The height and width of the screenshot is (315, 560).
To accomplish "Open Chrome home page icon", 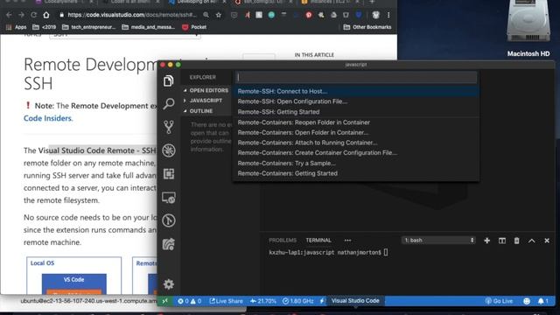I will (x=46, y=15).
